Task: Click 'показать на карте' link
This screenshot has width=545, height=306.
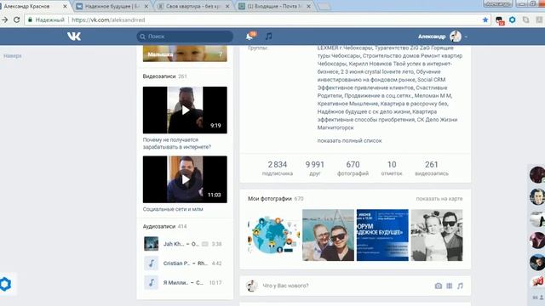Action: coord(439,199)
